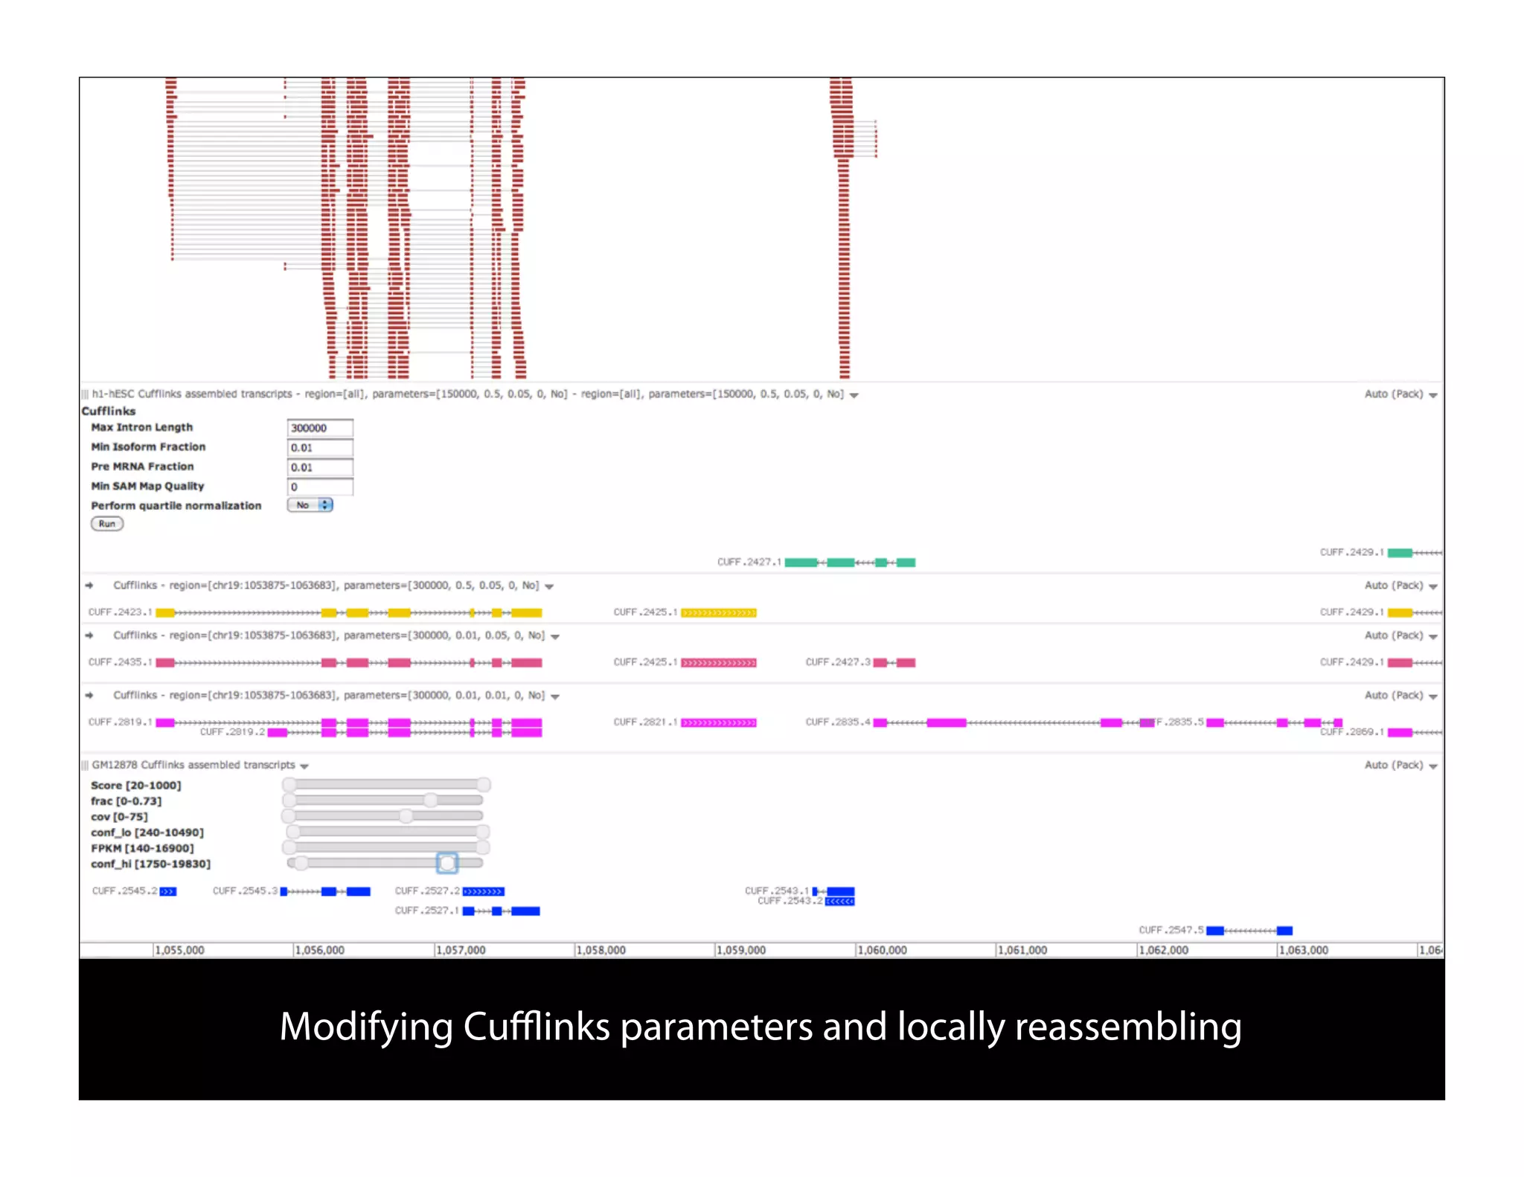
Task: Click the 'Max Intron Length' label
Action: (x=141, y=427)
